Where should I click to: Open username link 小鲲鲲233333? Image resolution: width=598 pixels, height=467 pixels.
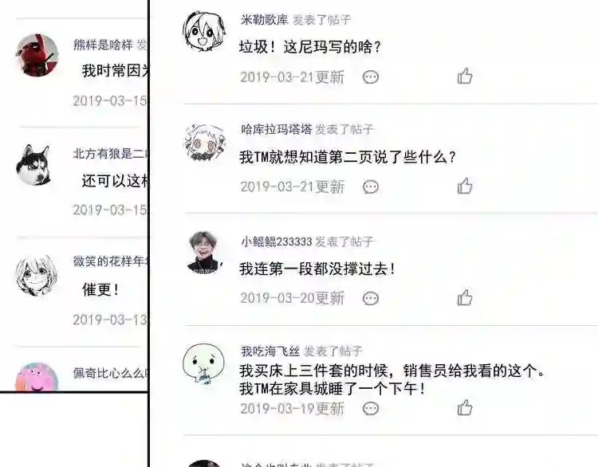point(276,241)
